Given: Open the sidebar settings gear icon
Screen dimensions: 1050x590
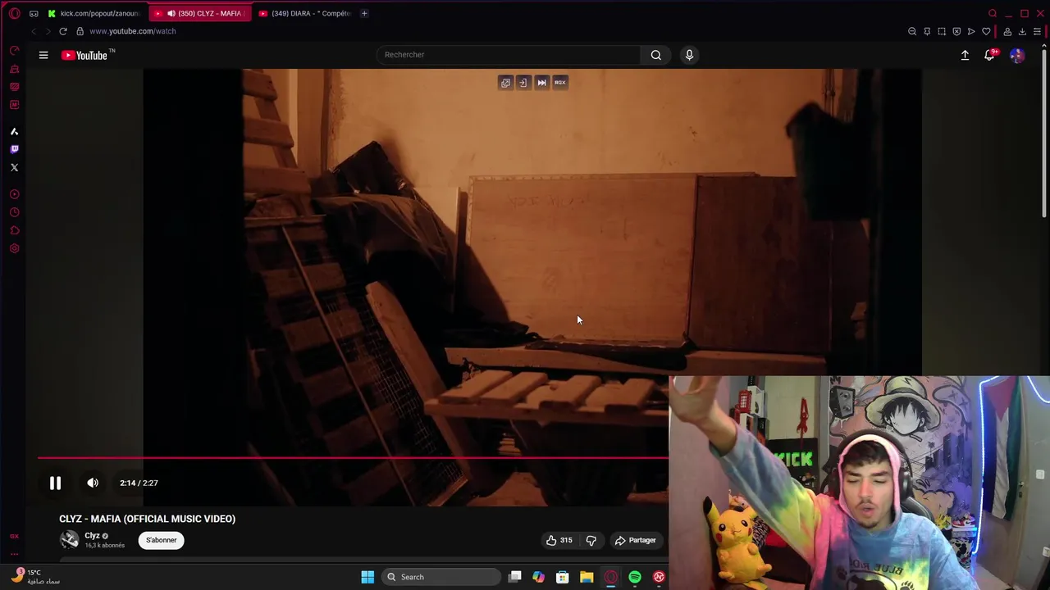Looking at the screenshot, I should click(x=14, y=248).
